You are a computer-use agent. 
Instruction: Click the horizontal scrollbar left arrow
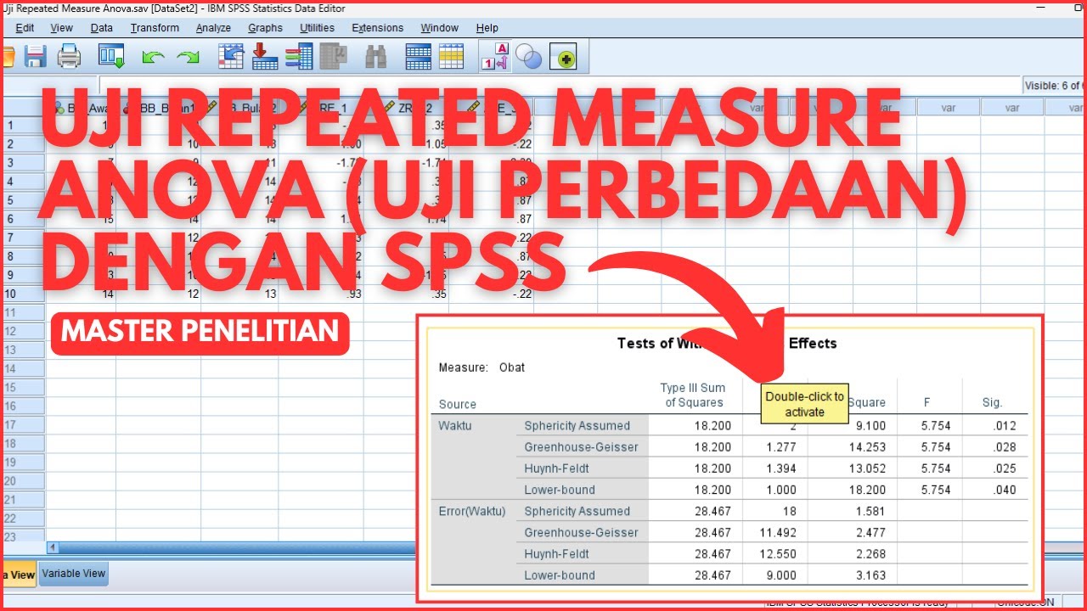[54, 548]
